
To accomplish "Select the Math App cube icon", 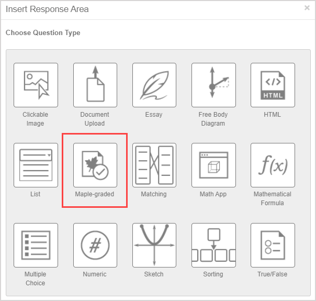I will click(213, 165).
